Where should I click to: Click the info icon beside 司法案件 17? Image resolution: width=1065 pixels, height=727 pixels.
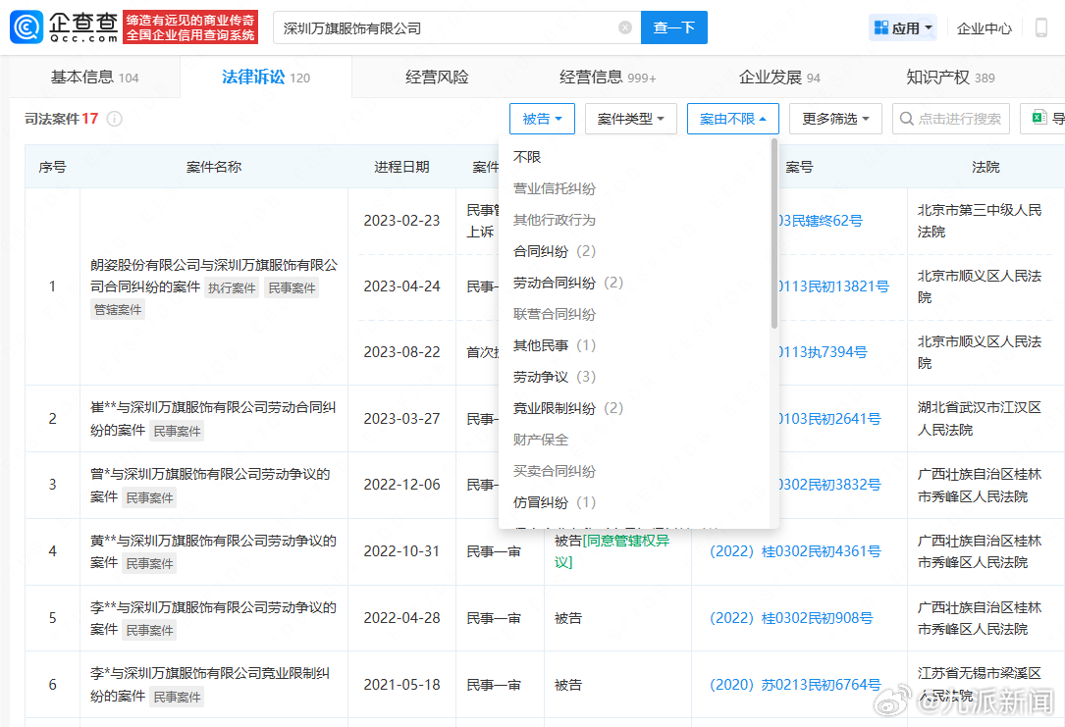(114, 119)
